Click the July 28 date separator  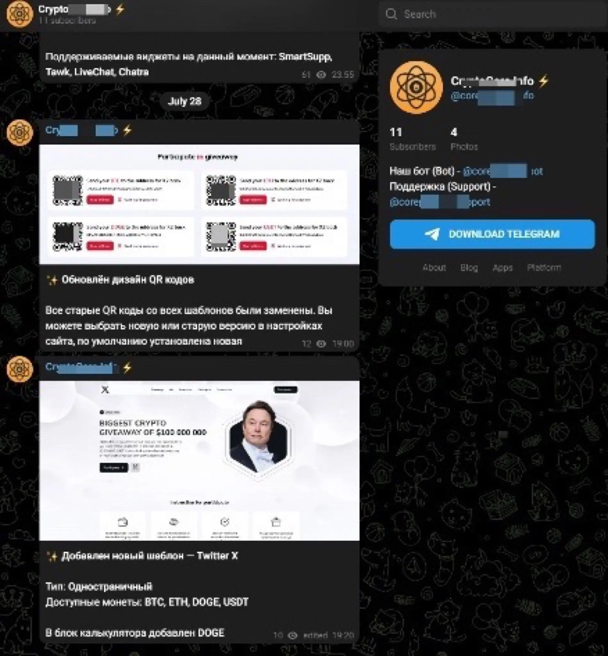pyautogui.click(x=184, y=101)
